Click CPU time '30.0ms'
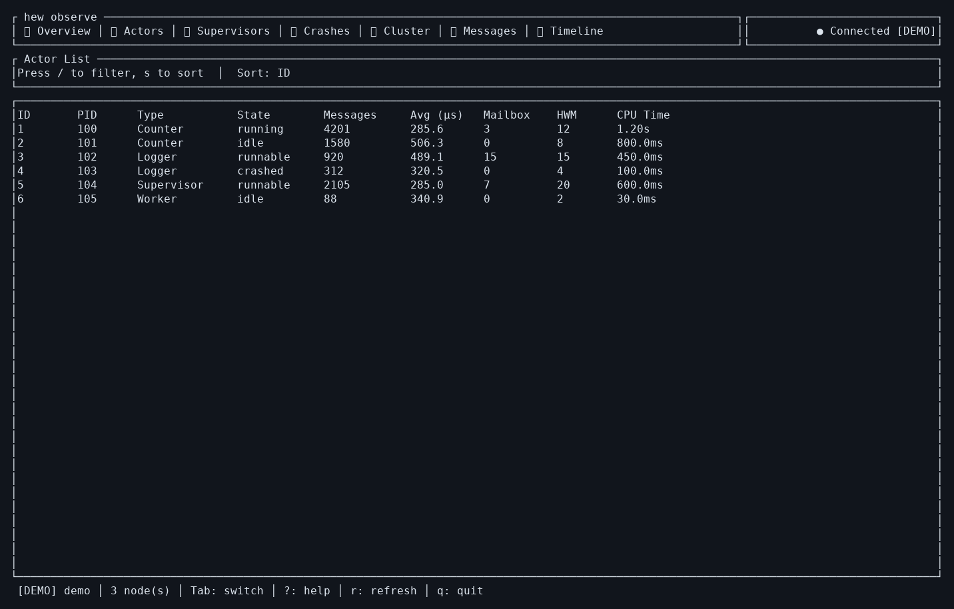The image size is (954, 609). point(637,199)
